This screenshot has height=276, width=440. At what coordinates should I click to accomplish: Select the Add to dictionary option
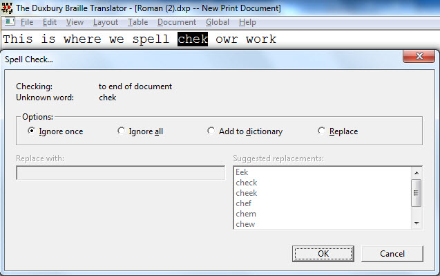[x=245, y=131]
